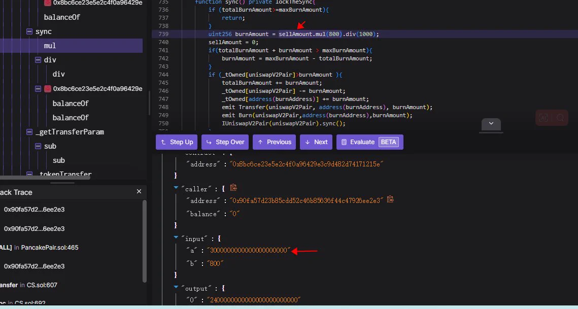Select the child div row under the div node

pyautogui.click(x=58, y=74)
